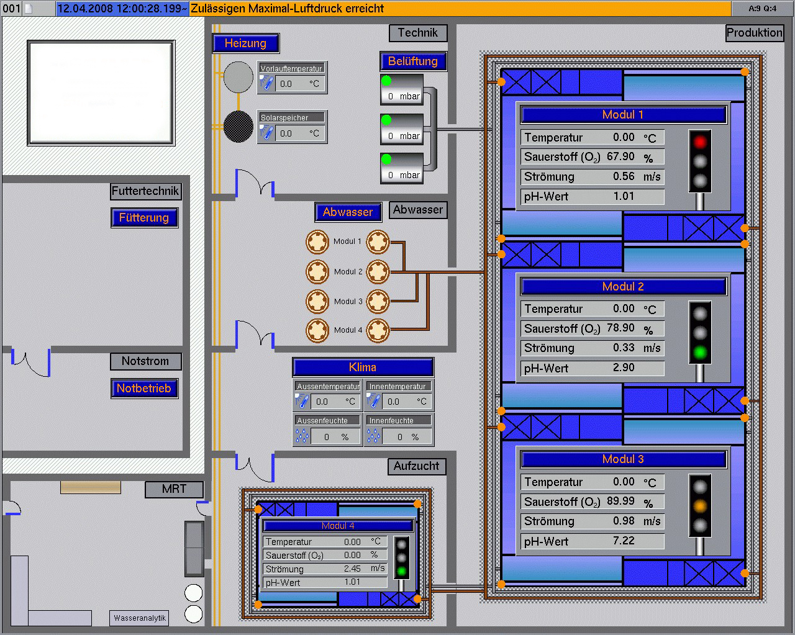795x635 pixels.
Task: Toggle the second Belüftung green status light
Action: tap(386, 120)
